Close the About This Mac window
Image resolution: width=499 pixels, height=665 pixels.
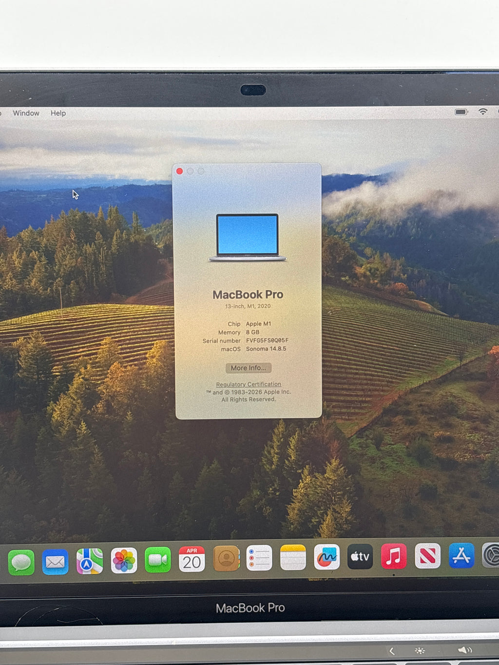(179, 171)
